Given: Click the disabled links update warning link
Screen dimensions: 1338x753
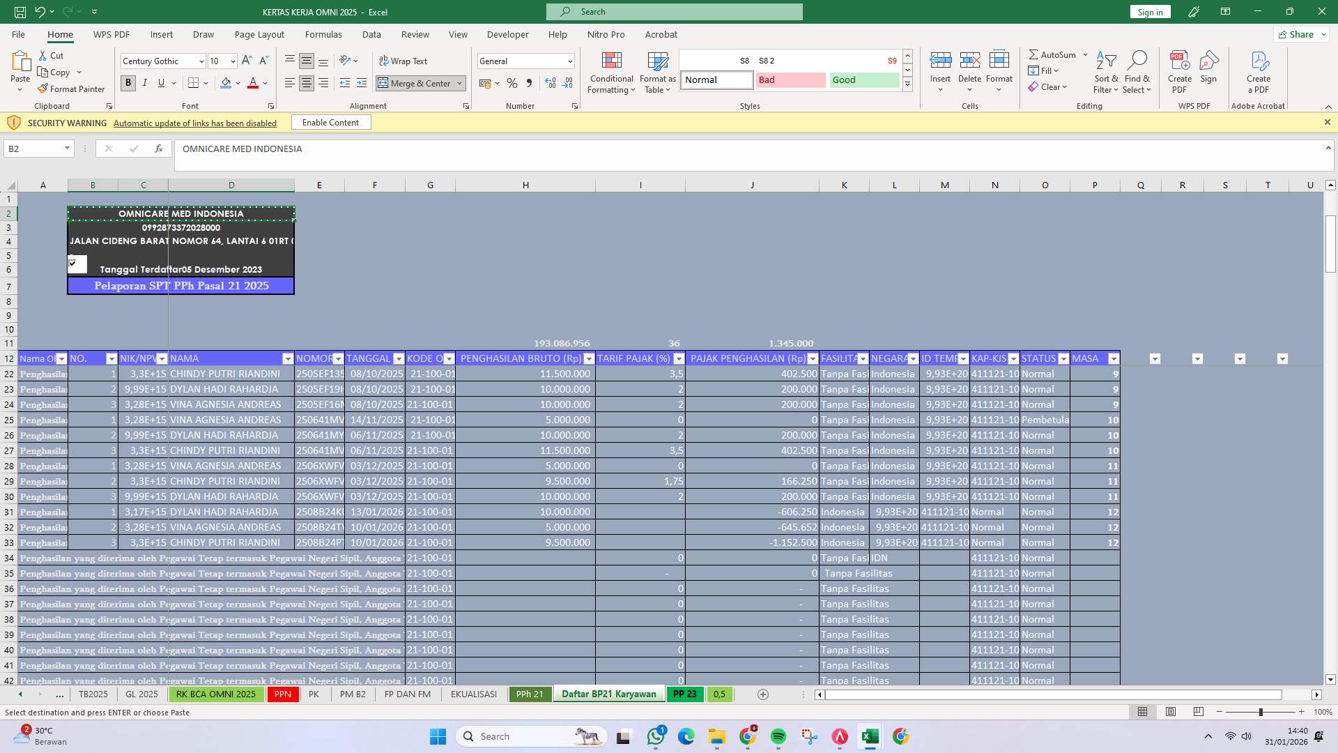Looking at the screenshot, I should 194,123.
